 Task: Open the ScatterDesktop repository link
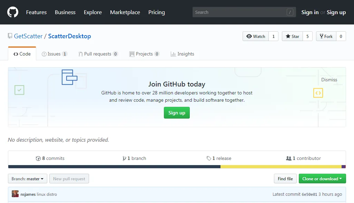pyautogui.click(x=70, y=36)
